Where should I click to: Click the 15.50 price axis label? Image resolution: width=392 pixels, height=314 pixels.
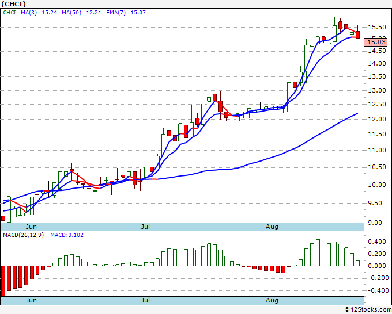[x=377, y=27]
